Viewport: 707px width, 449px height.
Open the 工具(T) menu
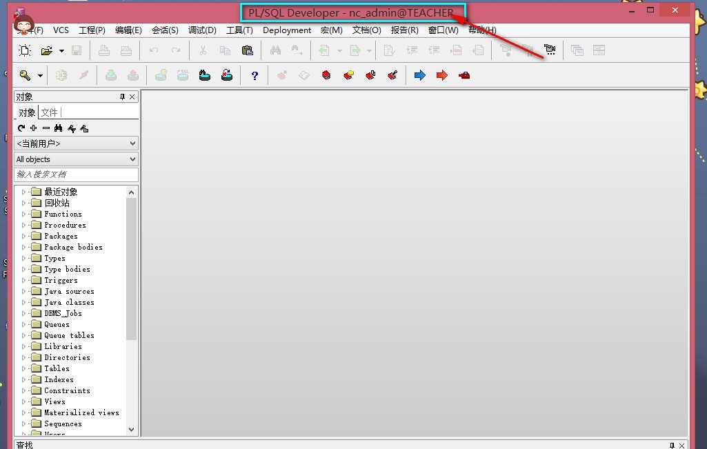tap(239, 30)
